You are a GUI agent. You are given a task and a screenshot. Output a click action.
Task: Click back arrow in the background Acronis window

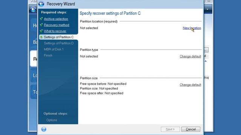click(x=33, y=9)
